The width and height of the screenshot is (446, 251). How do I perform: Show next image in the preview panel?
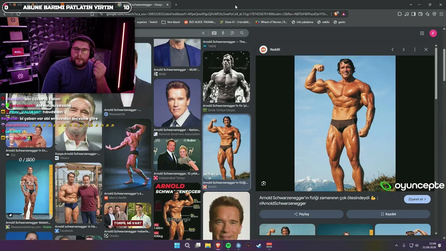tap(403, 50)
